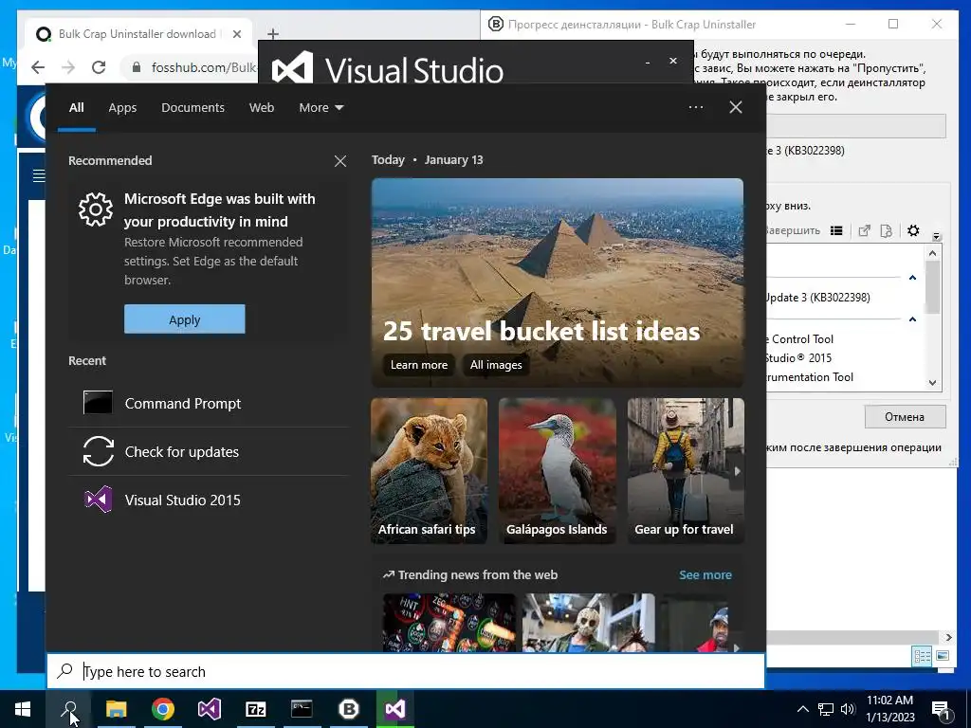
Task: Close the search panel with the X
Action: (736, 107)
